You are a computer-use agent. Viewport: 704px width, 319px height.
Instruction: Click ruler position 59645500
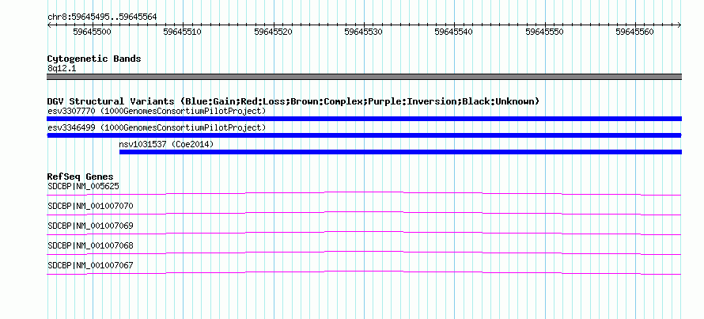click(x=92, y=32)
